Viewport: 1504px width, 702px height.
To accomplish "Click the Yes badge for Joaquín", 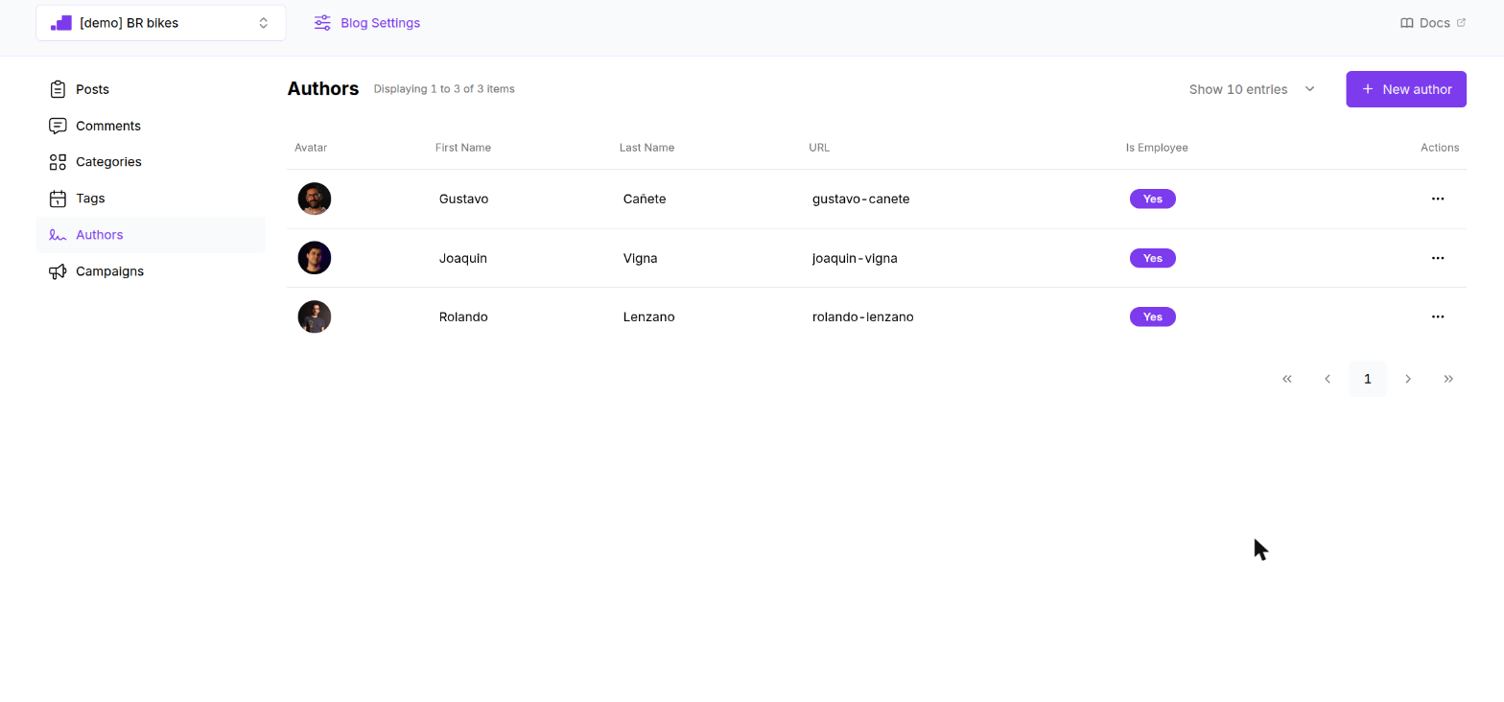I will (x=1153, y=258).
